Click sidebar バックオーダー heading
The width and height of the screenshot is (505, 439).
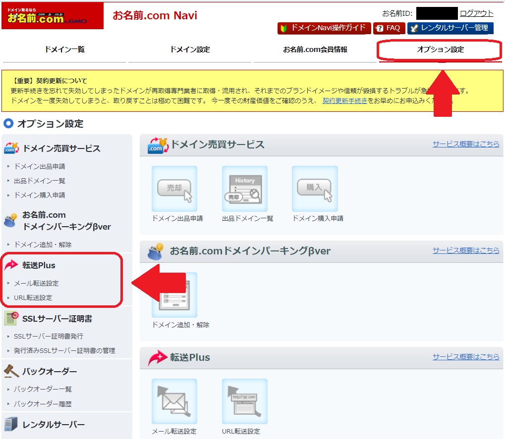(50, 372)
